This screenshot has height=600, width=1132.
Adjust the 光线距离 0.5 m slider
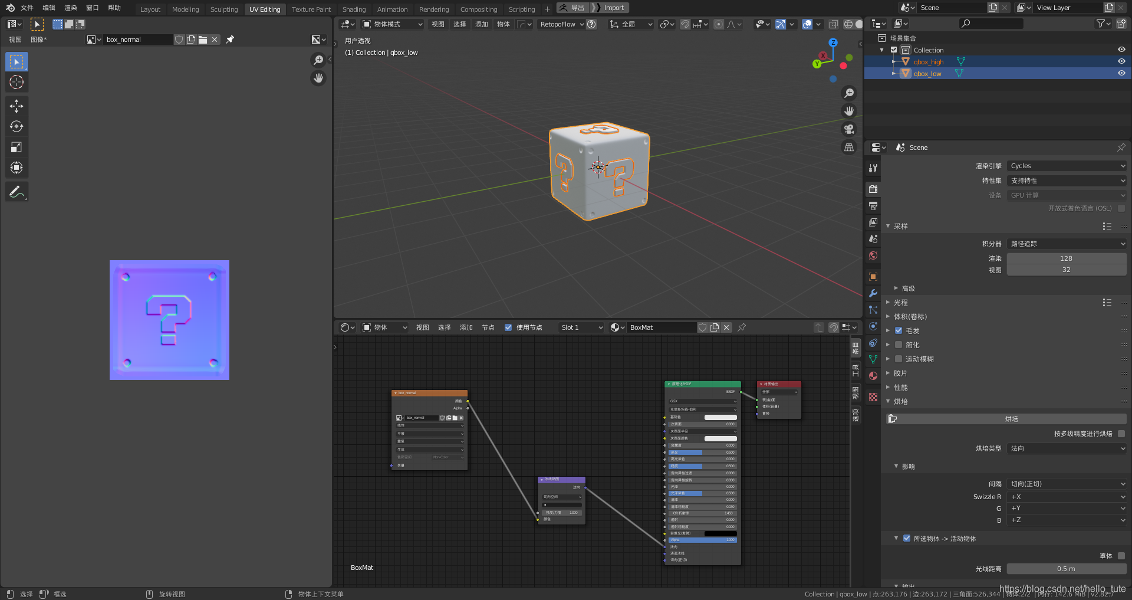click(1067, 569)
